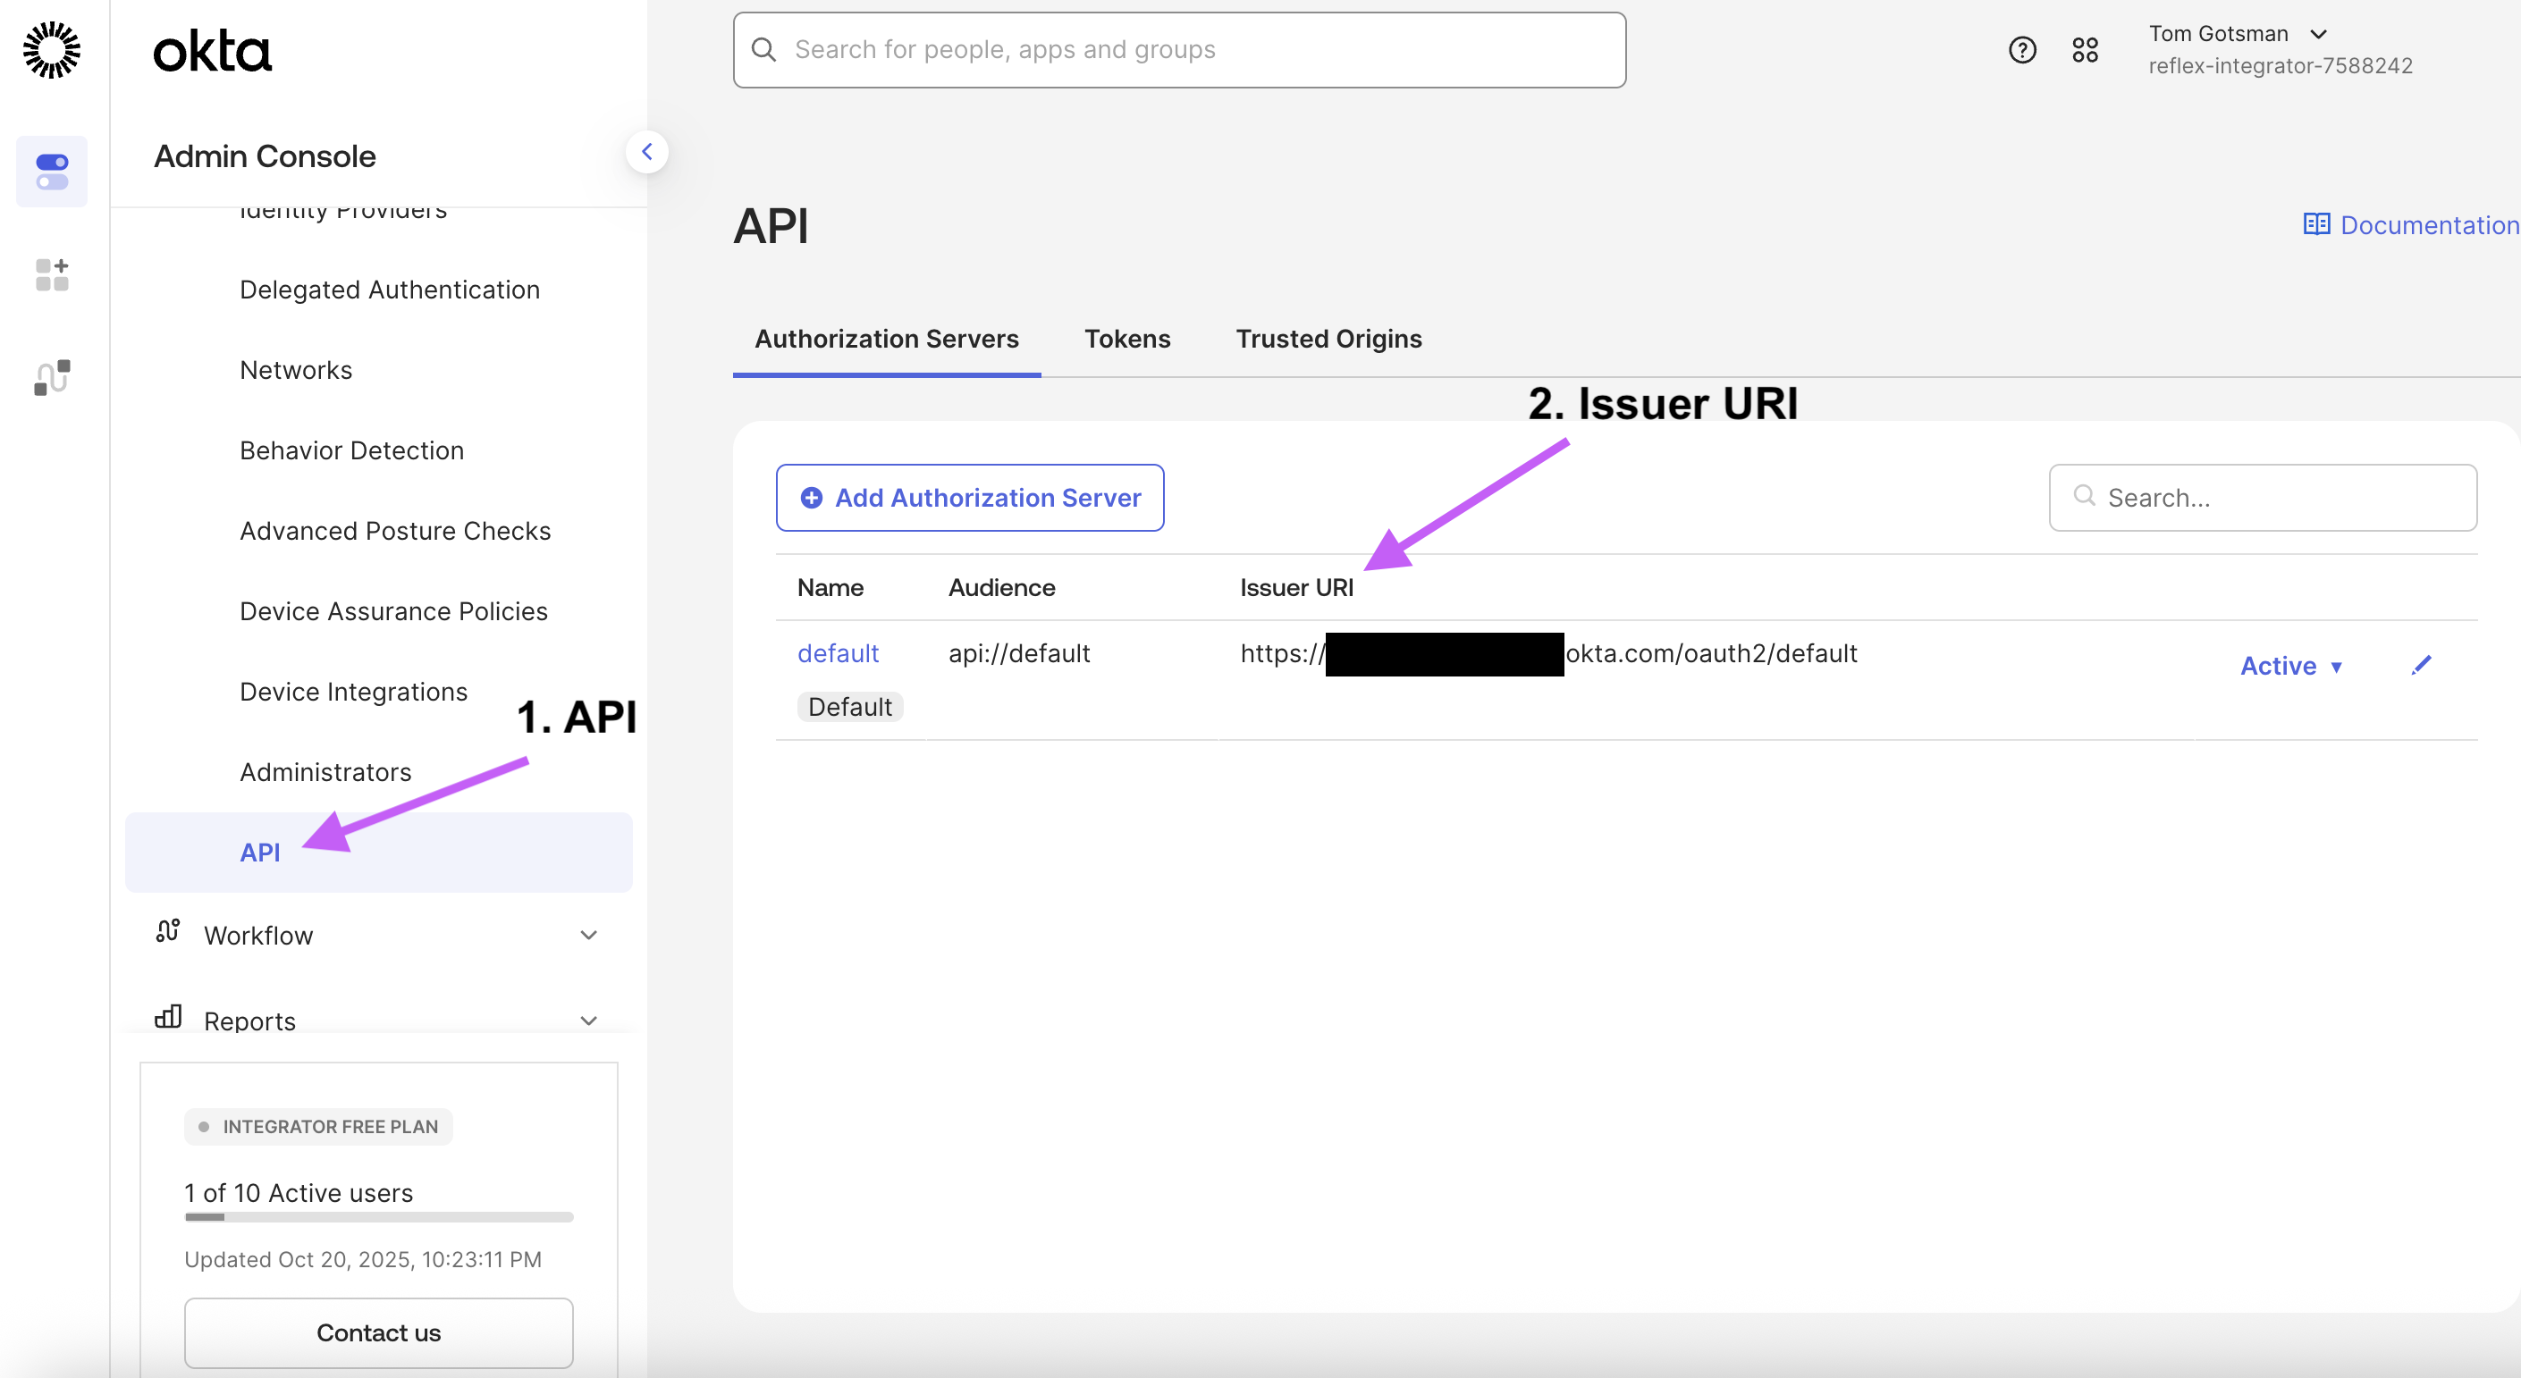
Task: Click the active users progress bar
Action: 379,1218
